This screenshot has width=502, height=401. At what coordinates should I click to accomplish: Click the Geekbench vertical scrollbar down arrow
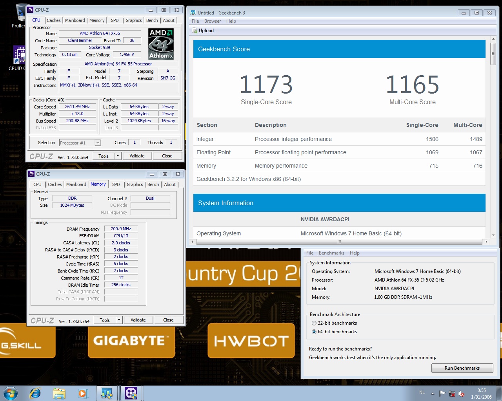click(493, 235)
